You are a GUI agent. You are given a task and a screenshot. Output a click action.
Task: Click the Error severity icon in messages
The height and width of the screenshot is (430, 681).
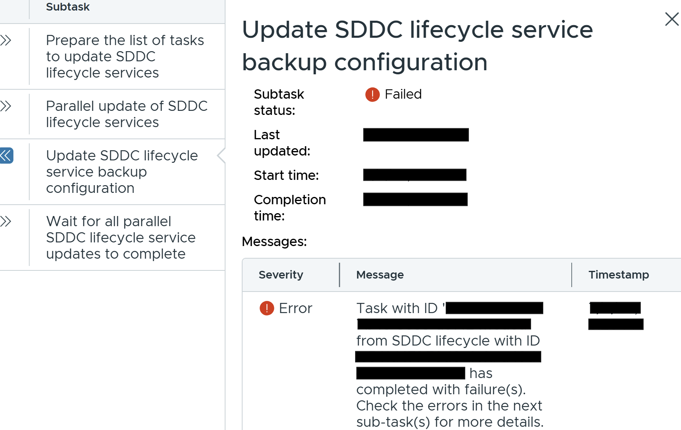click(x=267, y=308)
